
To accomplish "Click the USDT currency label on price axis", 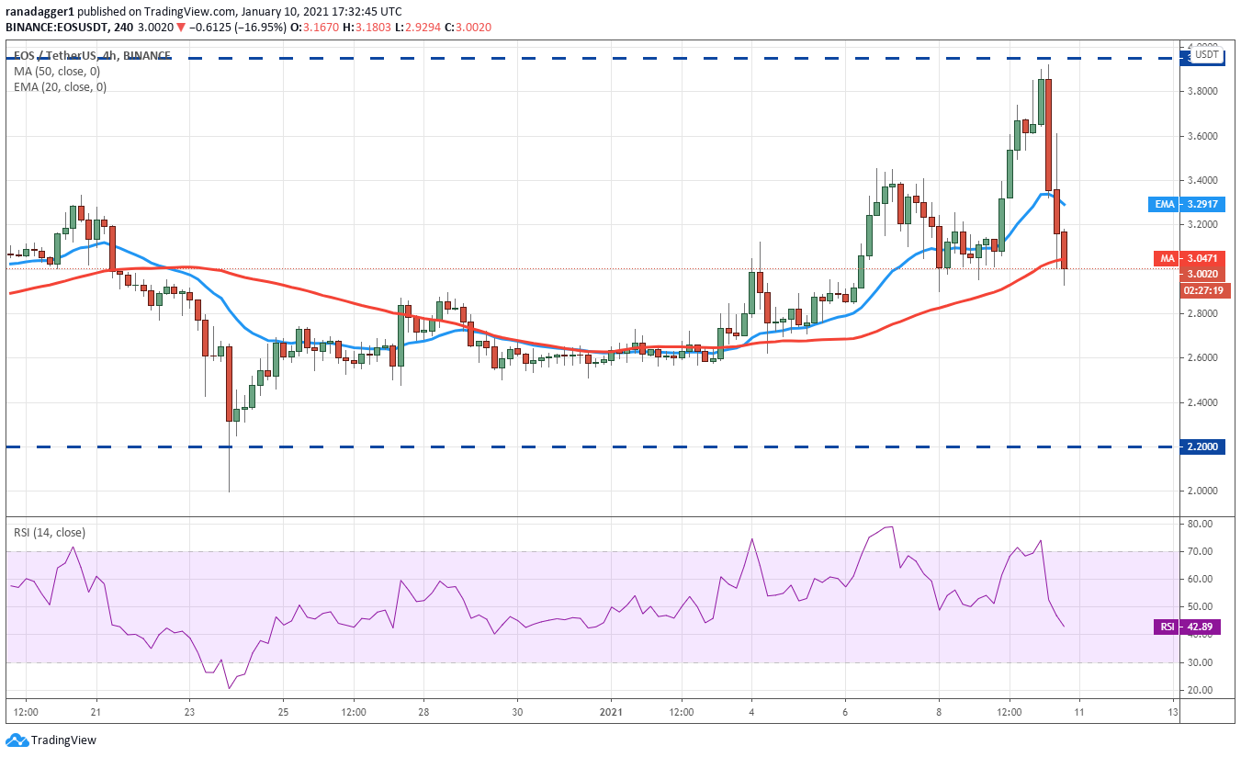I will [1206, 55].
